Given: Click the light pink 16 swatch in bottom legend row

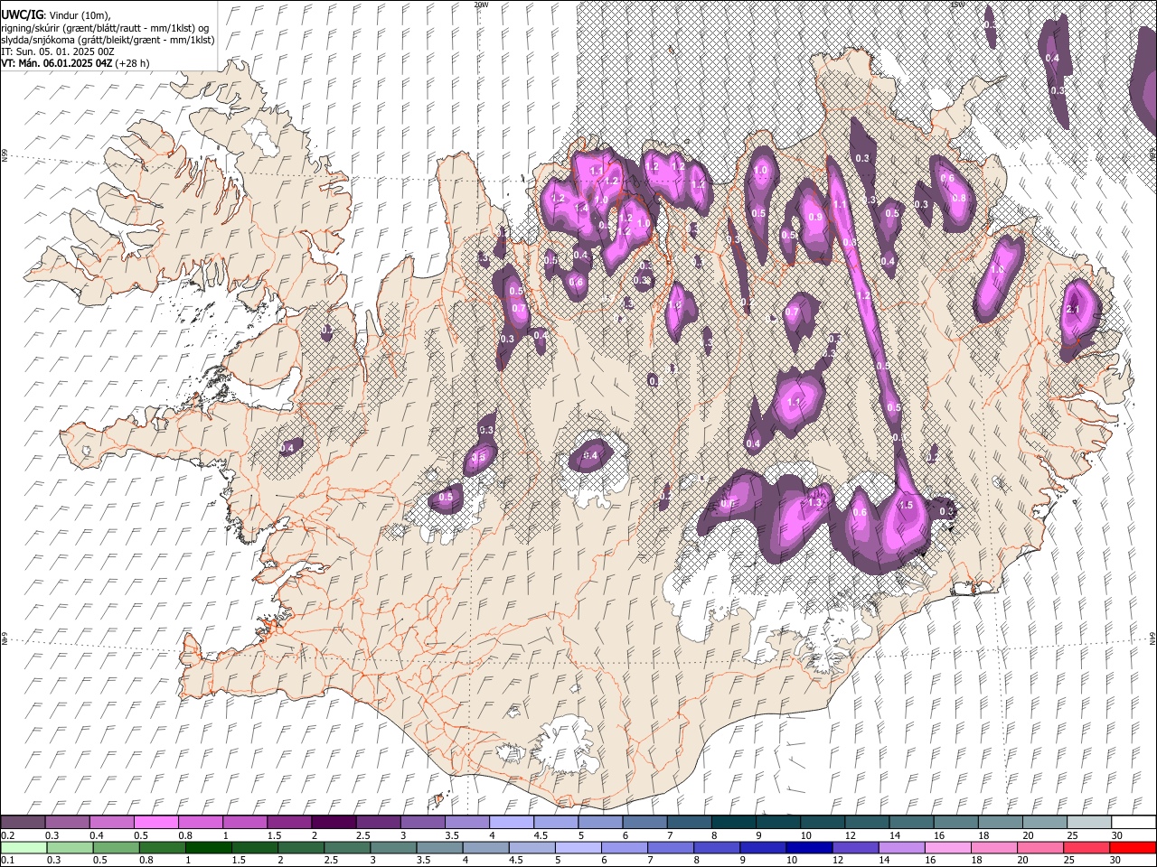Looking at the screenshot, I should pyautogui.click(x=949, y=847).
